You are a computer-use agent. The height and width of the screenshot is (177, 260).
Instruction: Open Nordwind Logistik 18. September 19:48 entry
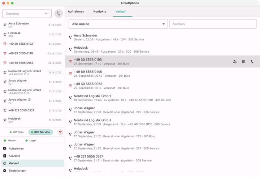(x=162, y=98)
